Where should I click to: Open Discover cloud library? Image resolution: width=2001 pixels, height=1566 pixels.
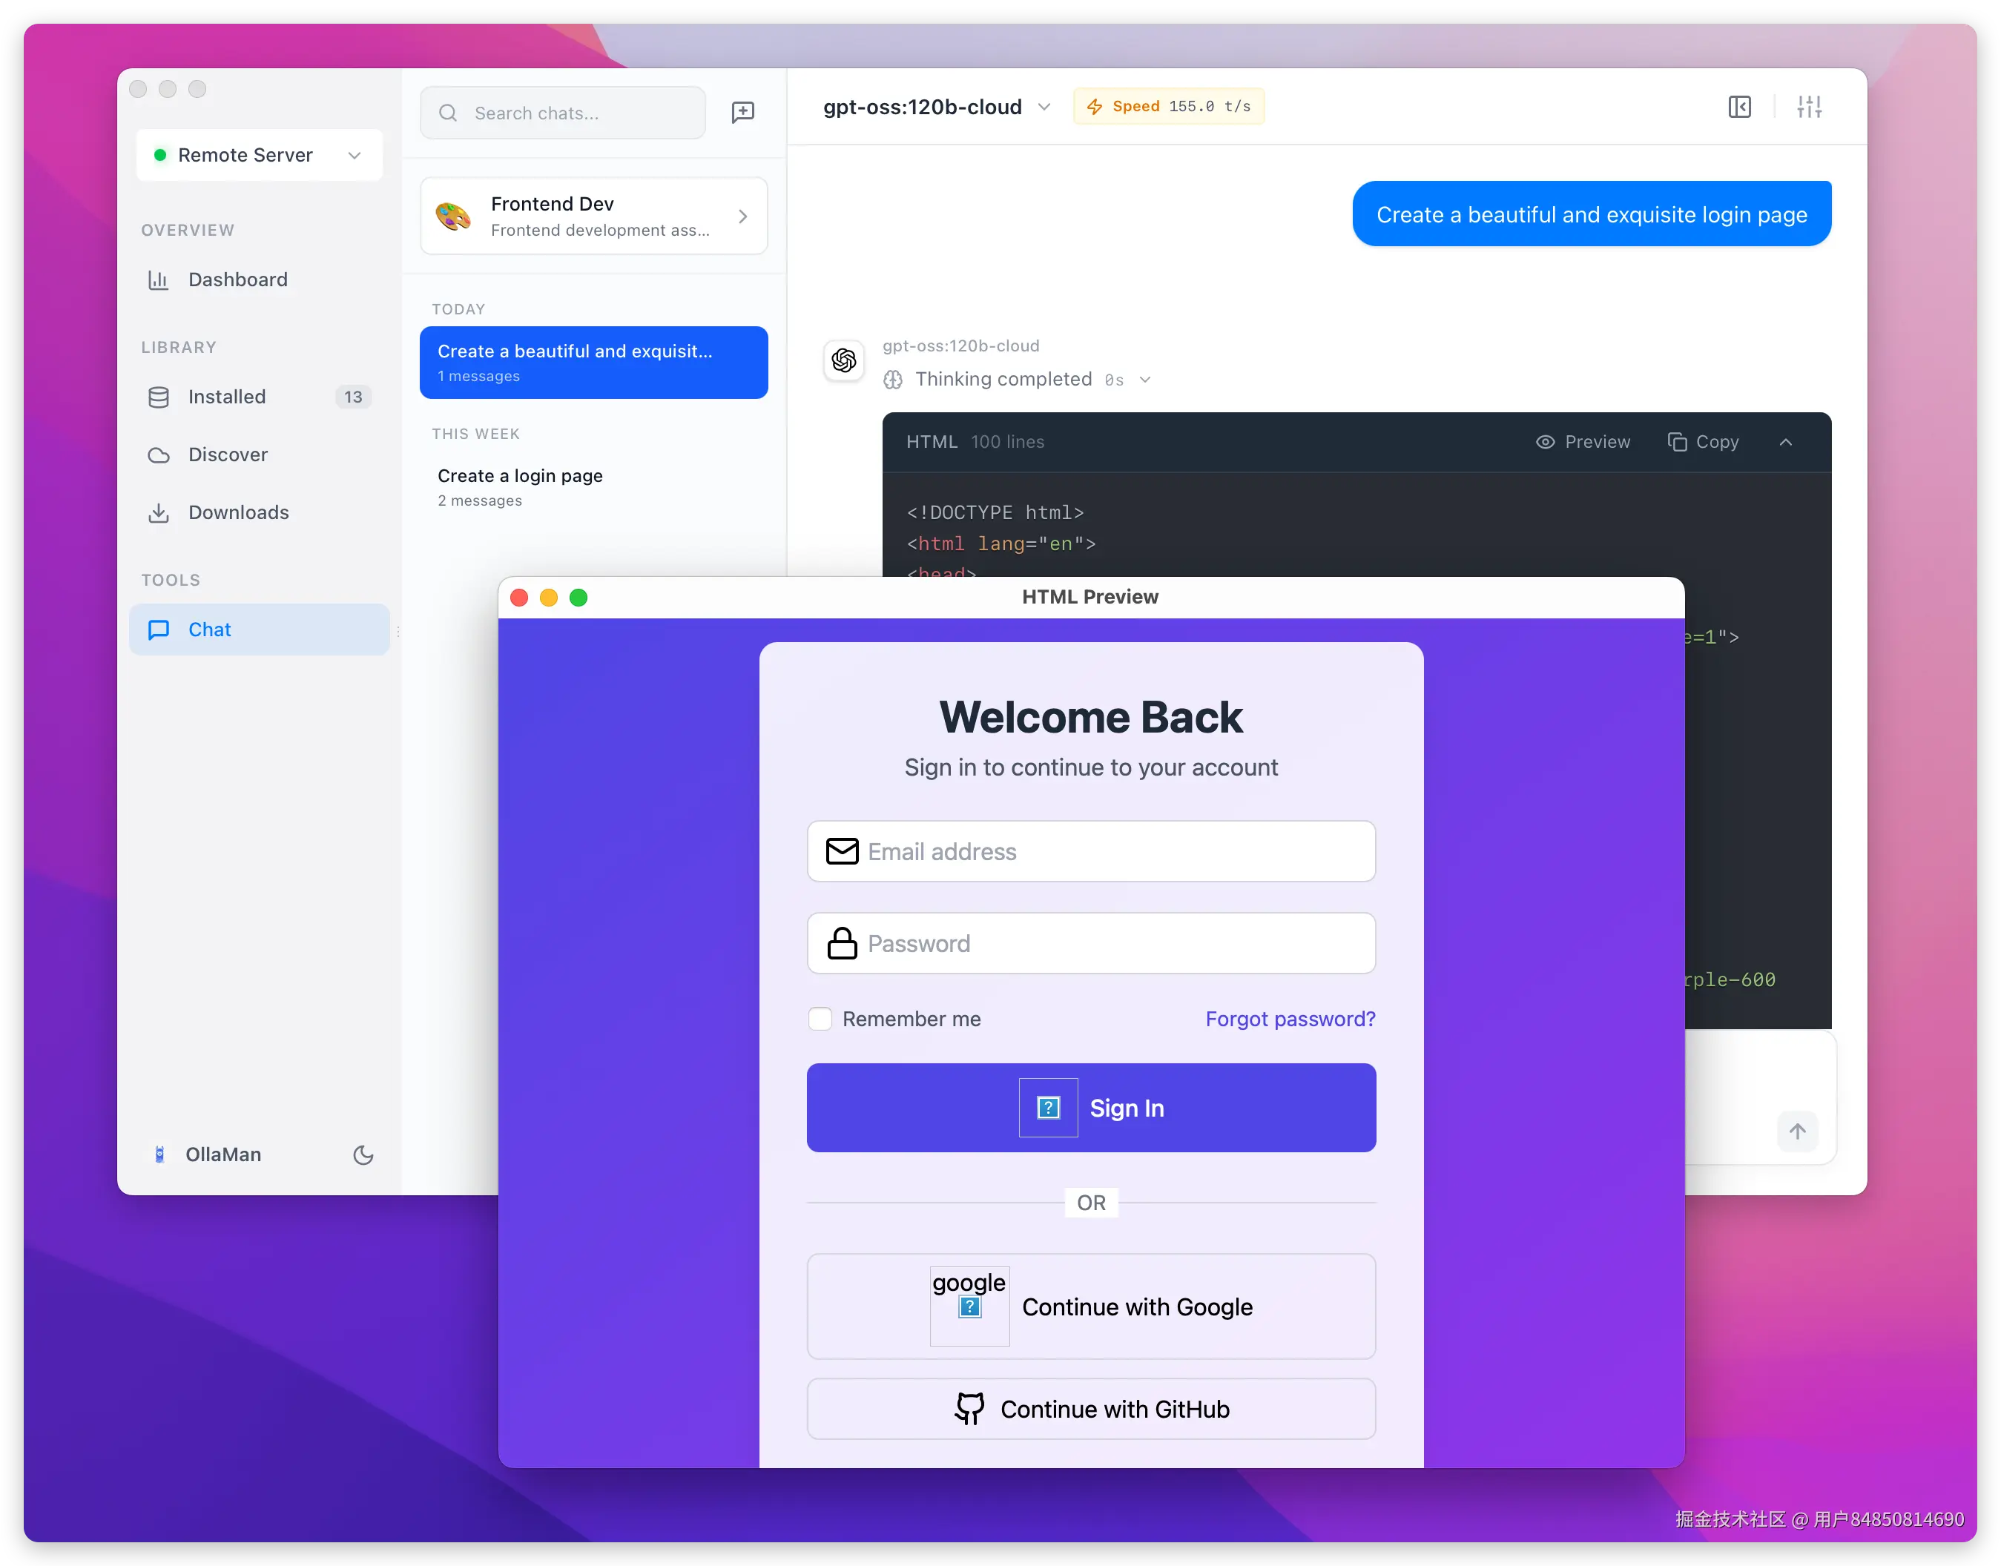click(x=228, y=455)
